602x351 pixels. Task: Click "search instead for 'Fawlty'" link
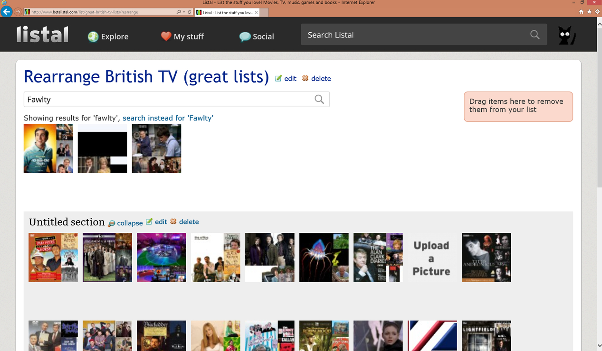tap(168, 118)
